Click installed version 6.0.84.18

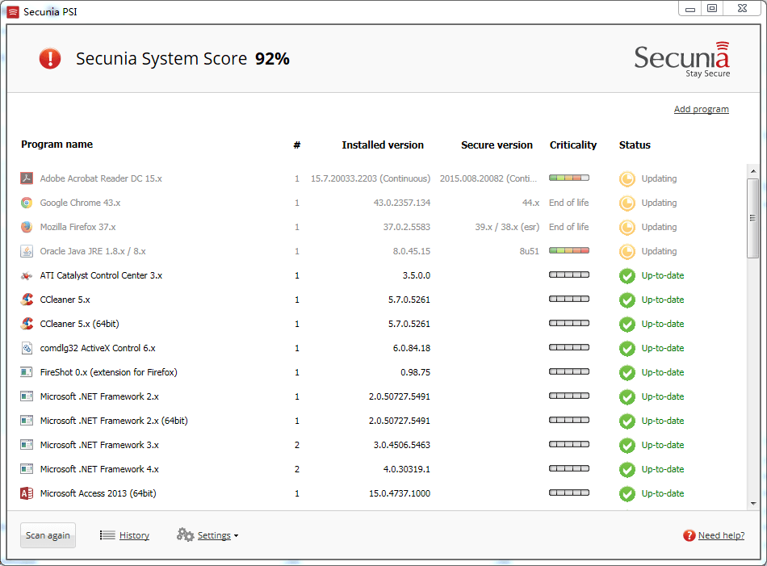pos(412,348)
